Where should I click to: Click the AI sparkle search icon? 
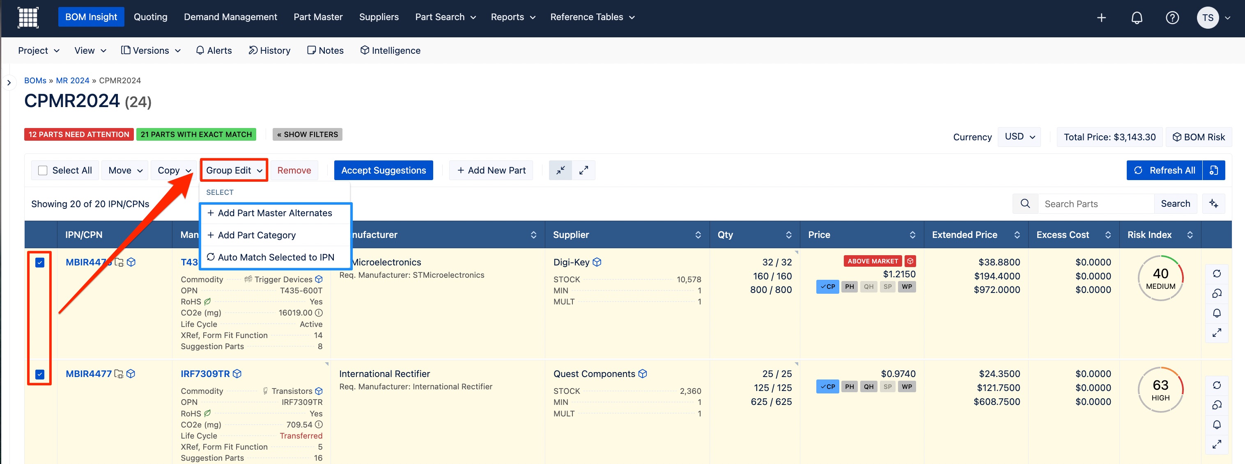(x=1213, y=204)
